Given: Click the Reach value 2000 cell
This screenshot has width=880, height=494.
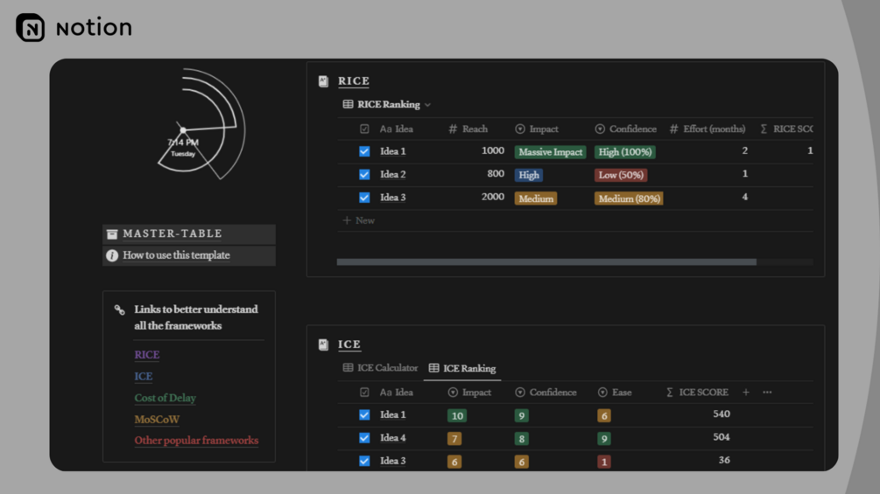Looking at the screenshot, I should coord(493,197).
